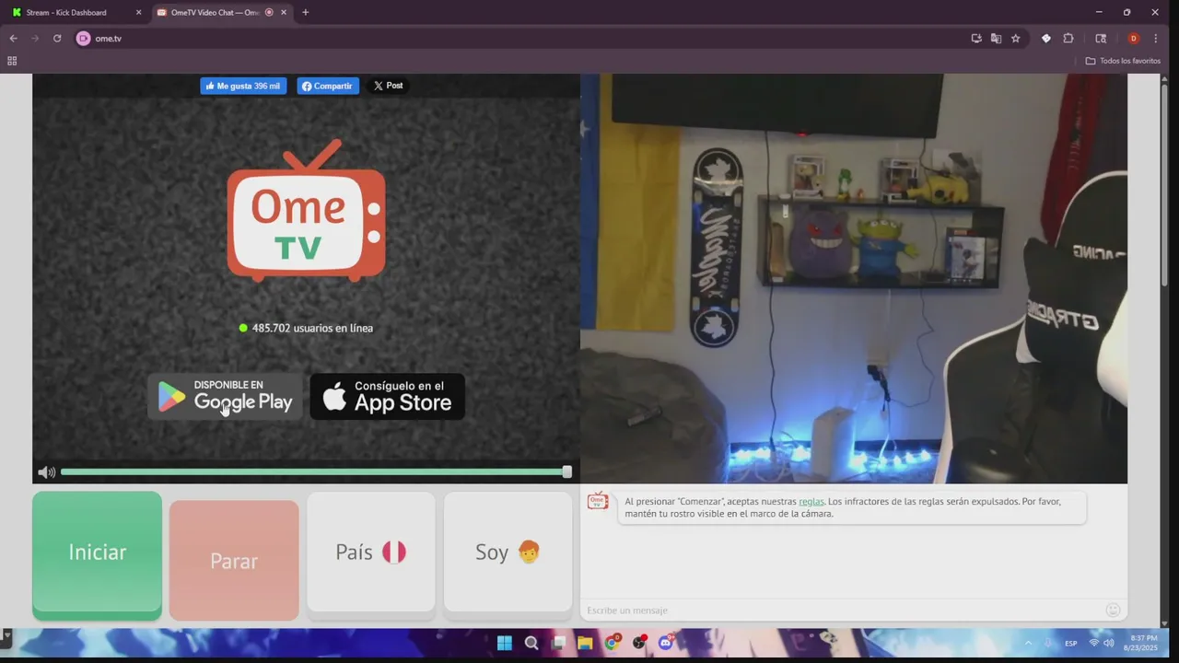Open the App Store download badge
1179x663 pixels.
(x=387, y=396)
